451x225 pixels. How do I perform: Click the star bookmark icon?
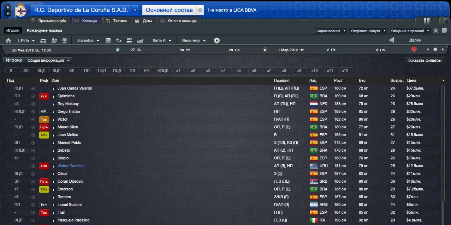pos(435,31)
